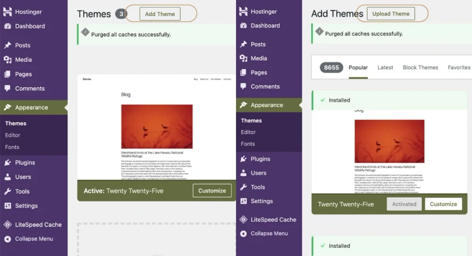
Task: Click the Hostinger logo icon in the right panel
Action: pos(243,11)
